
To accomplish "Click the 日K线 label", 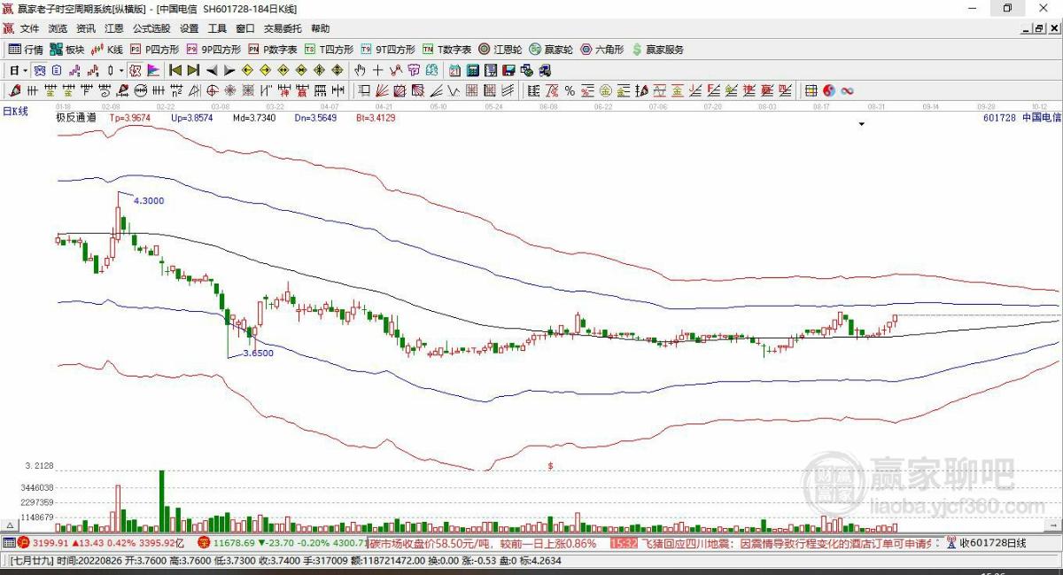I will pyautogui.click(x=15, y=112).
